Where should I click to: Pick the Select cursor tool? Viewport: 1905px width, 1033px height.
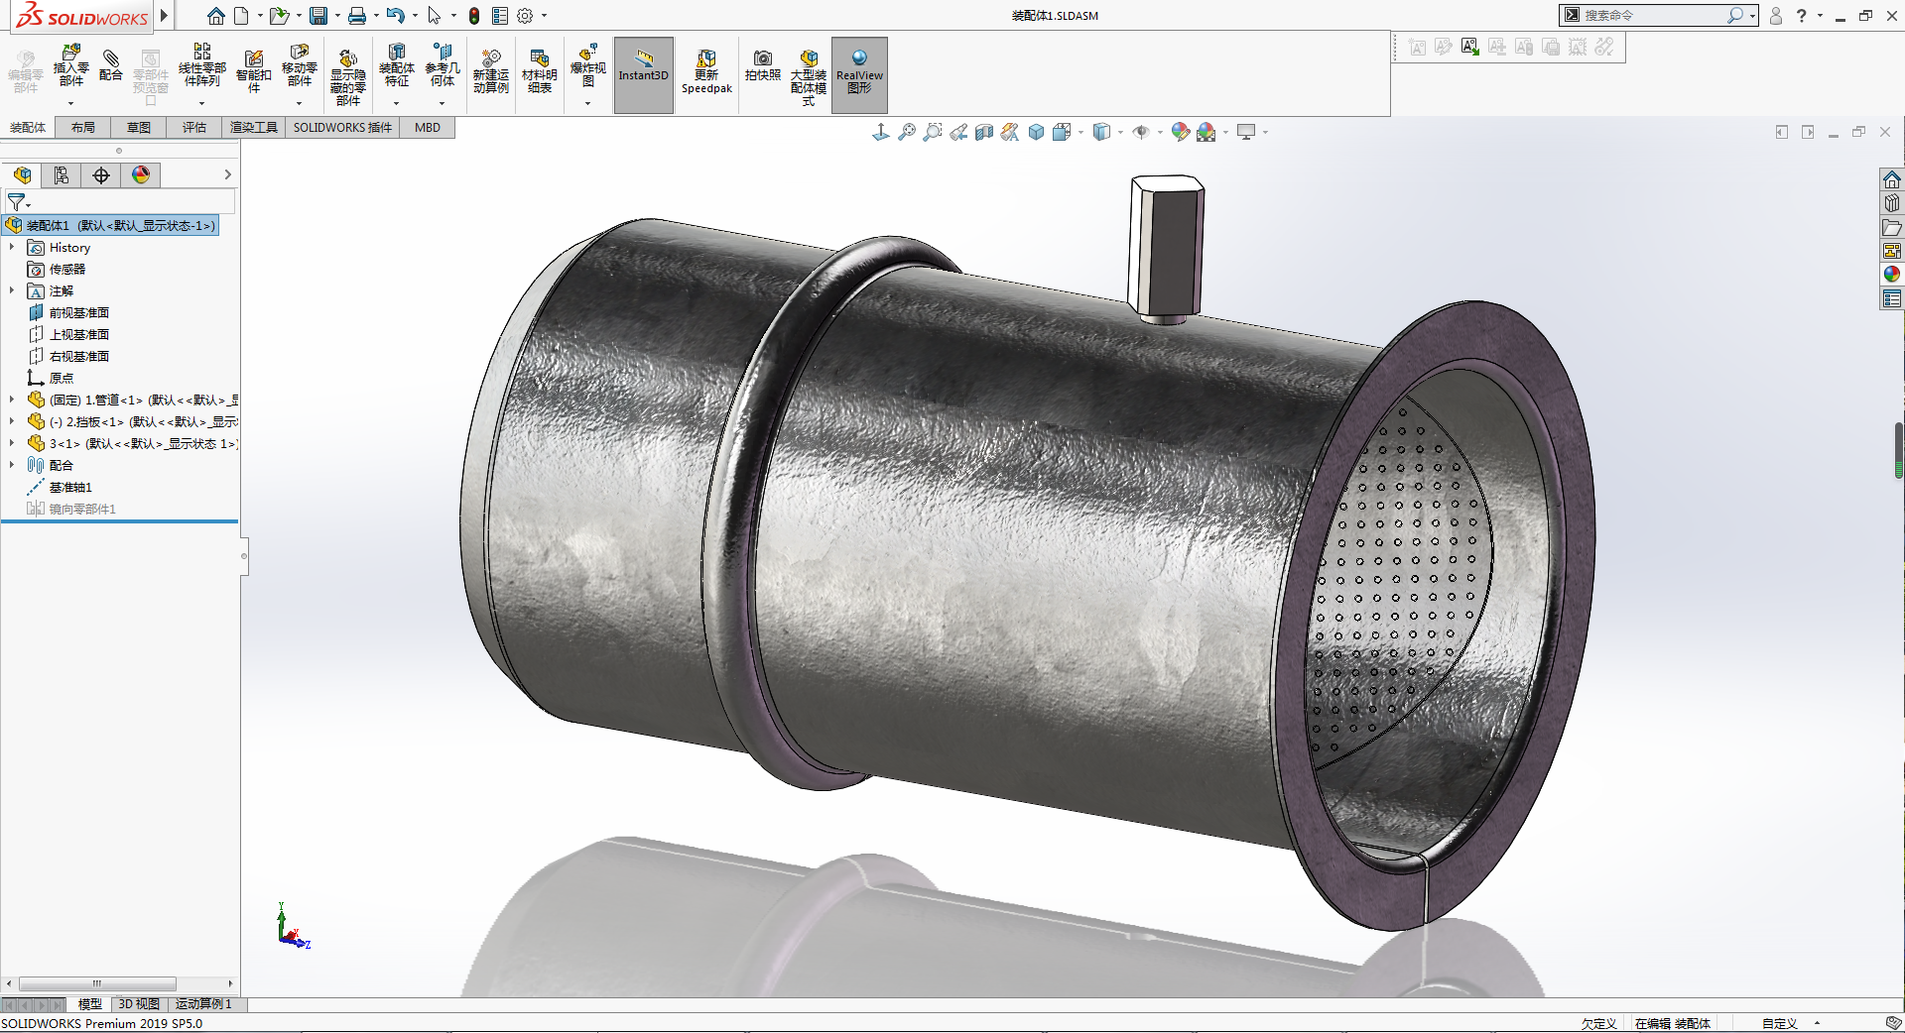click(434, 16)
